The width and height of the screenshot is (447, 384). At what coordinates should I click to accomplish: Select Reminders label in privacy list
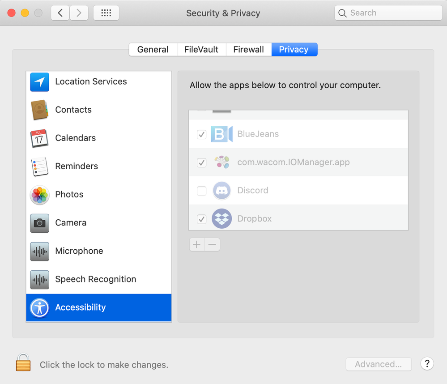click(x=77, y=166)
